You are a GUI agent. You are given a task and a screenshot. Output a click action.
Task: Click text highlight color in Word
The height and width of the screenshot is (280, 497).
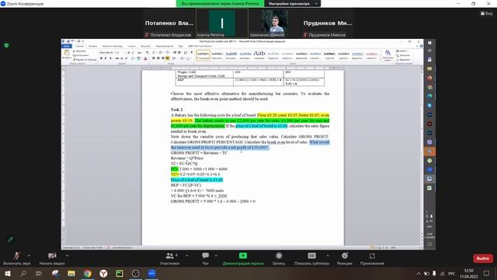pyautogui.click(x=139, y=58)
